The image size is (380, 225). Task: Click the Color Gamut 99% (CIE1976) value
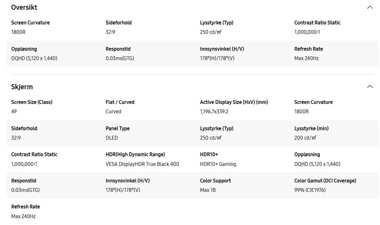(x=310, y=190)
